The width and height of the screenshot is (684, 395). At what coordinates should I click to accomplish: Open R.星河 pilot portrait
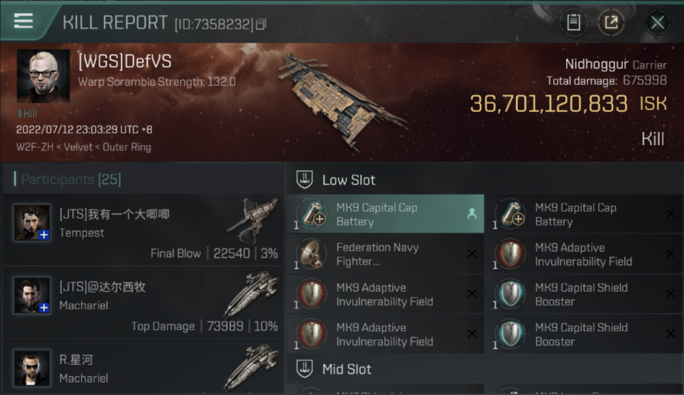(32, 368)
